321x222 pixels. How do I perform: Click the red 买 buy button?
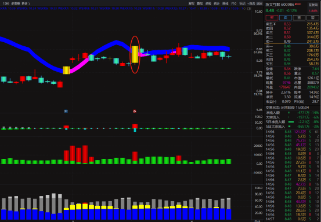coord(272,18)
